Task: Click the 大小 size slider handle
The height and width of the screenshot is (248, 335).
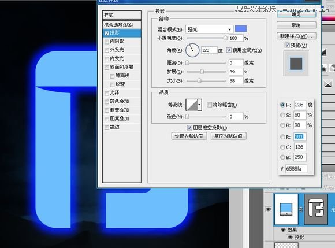Action: (199, 80)
